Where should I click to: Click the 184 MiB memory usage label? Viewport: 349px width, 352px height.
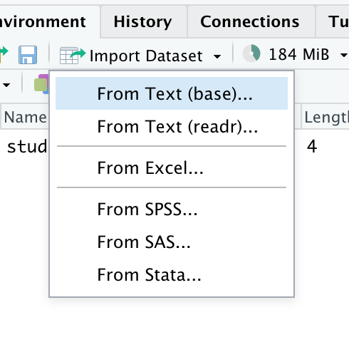[x=299, y=54]
